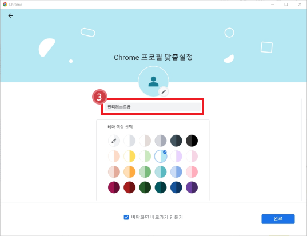Select the checked light cyan theme swatch
The image size is (307, 236).
(x=161, y=156)
